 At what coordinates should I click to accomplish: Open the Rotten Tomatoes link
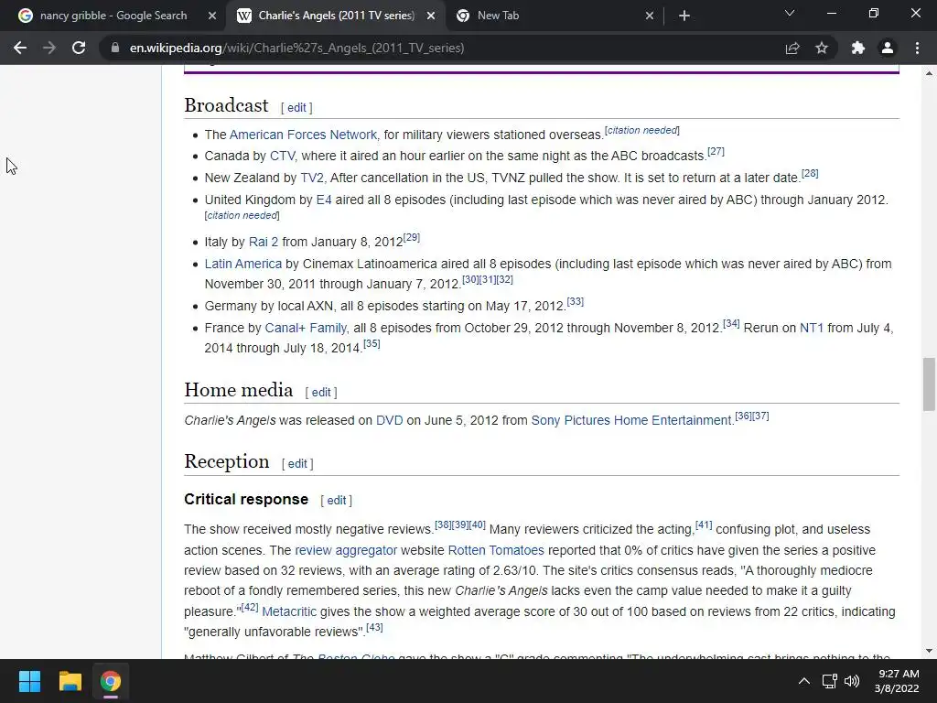click(x=496, y=550)
